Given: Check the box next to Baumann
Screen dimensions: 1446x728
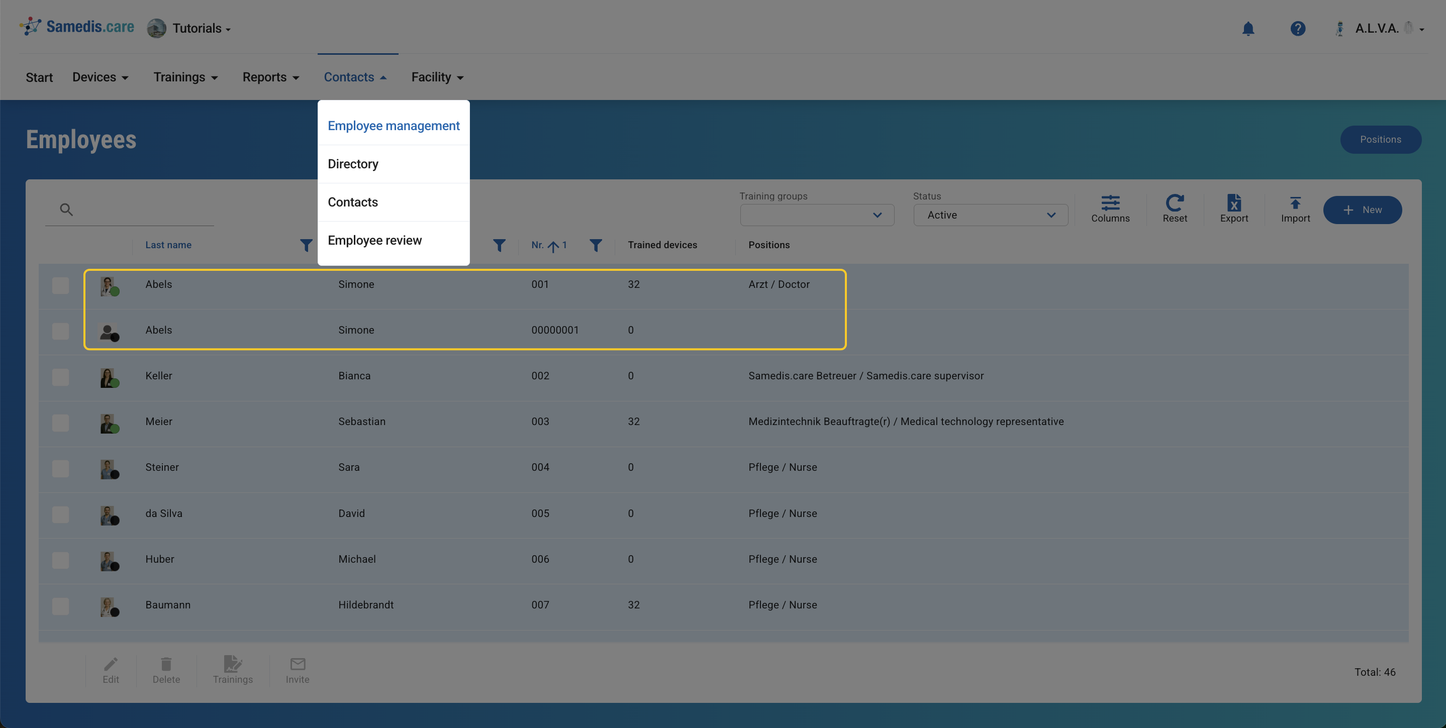Looking at the screenshot, I should click(x=60, y=605).
